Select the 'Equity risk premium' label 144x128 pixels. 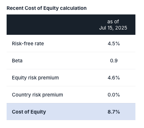tap(35, 78)
